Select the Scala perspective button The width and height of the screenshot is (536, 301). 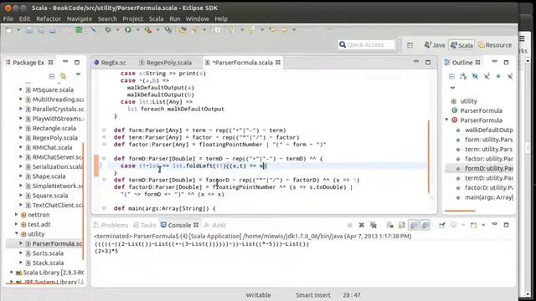click(461, 44)
